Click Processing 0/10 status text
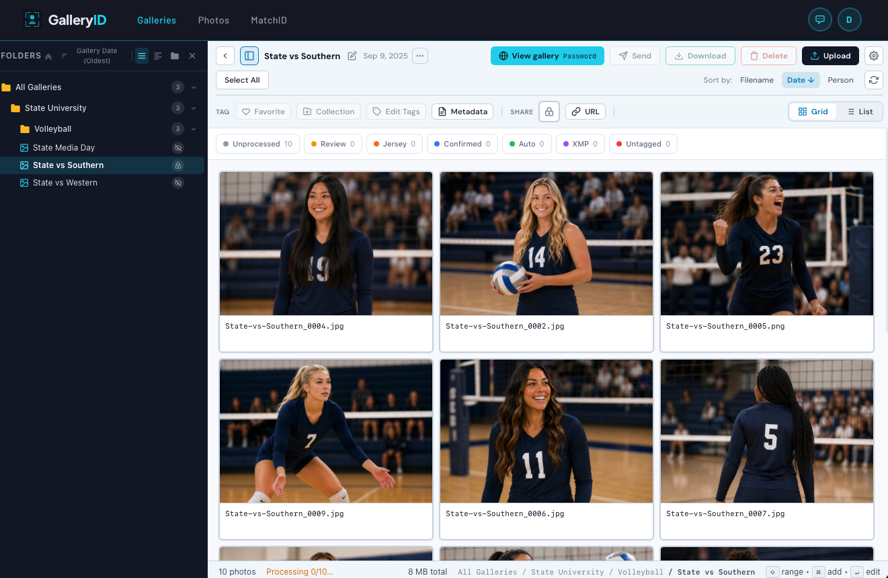The height and width of the screenshot is (578, 888). (300, 572)
